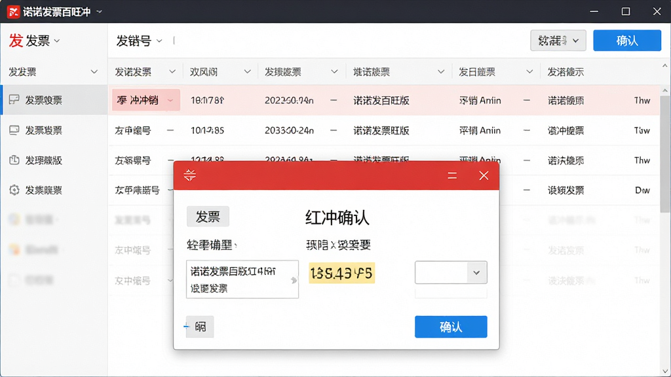Click the swap arrows icon in the red dialog header

click(189, 175)
